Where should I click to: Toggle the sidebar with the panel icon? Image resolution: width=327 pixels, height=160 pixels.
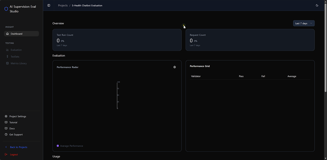[49, 5]
